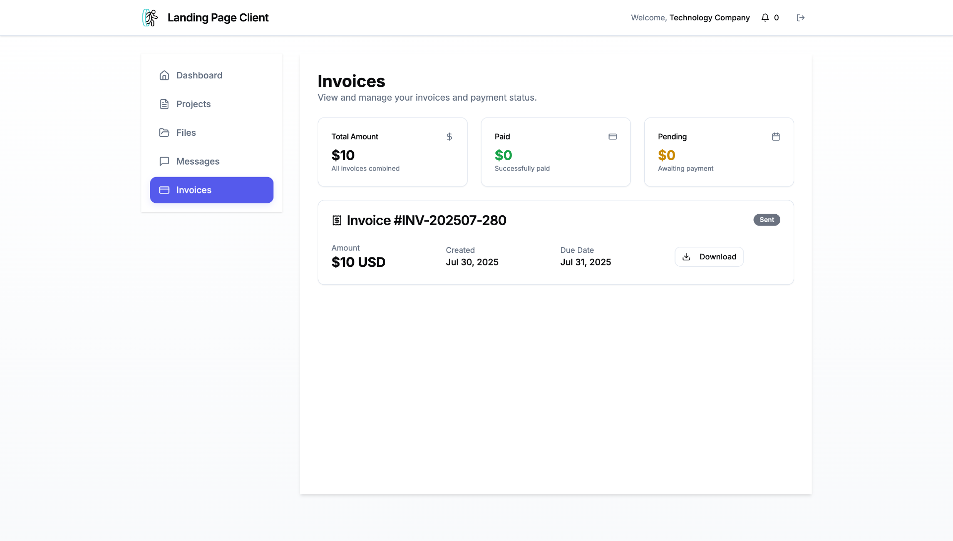Click the receipt icon next to invoice title
Image resolution: width=953 pixels, height=541 pixels.
tap(337, 220)
